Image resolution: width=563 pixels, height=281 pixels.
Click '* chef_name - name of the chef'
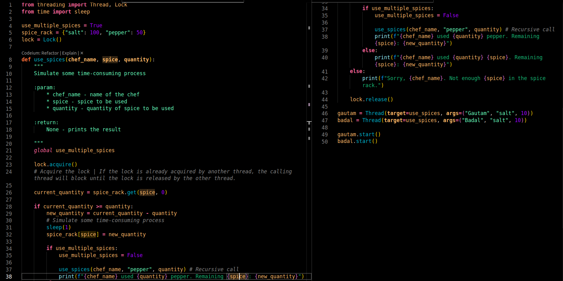coord(93,94)
